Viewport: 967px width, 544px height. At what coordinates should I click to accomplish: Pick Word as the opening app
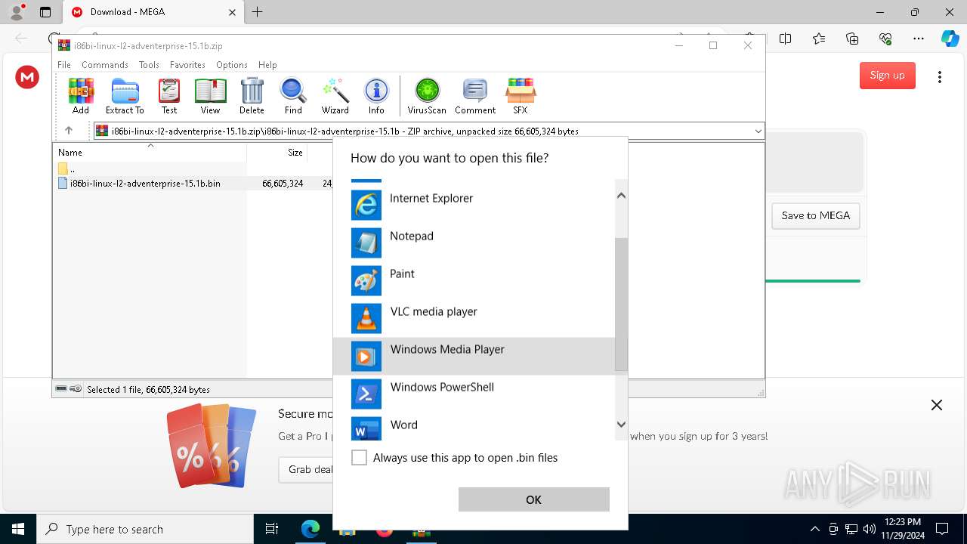coord(474,428)
